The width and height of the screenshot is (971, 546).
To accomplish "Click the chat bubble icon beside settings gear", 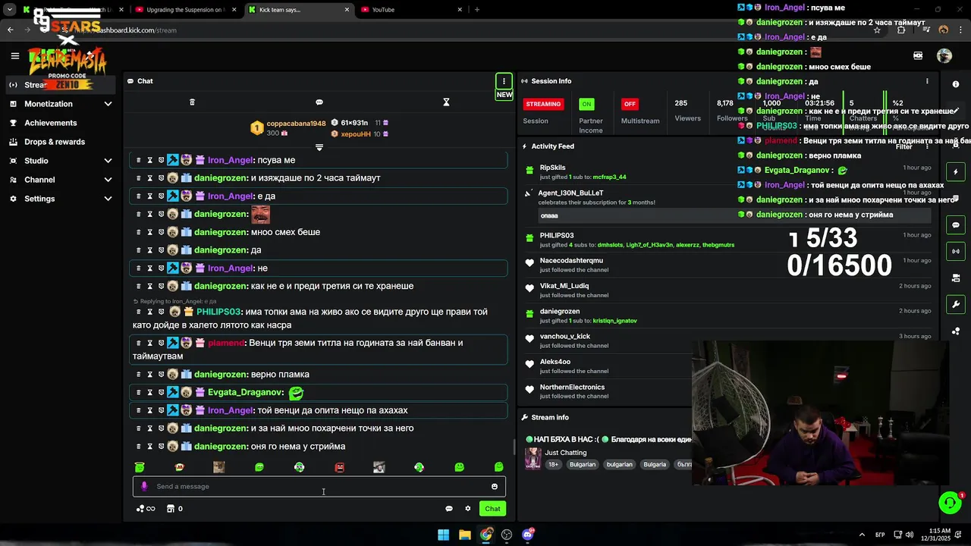I will click(x=449, y=509).
